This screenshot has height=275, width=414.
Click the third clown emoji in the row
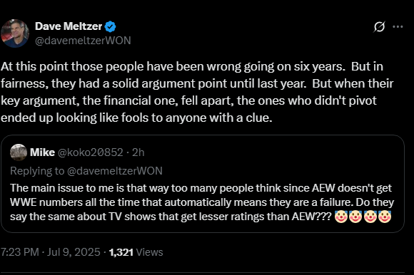click(x=370, y=217)
